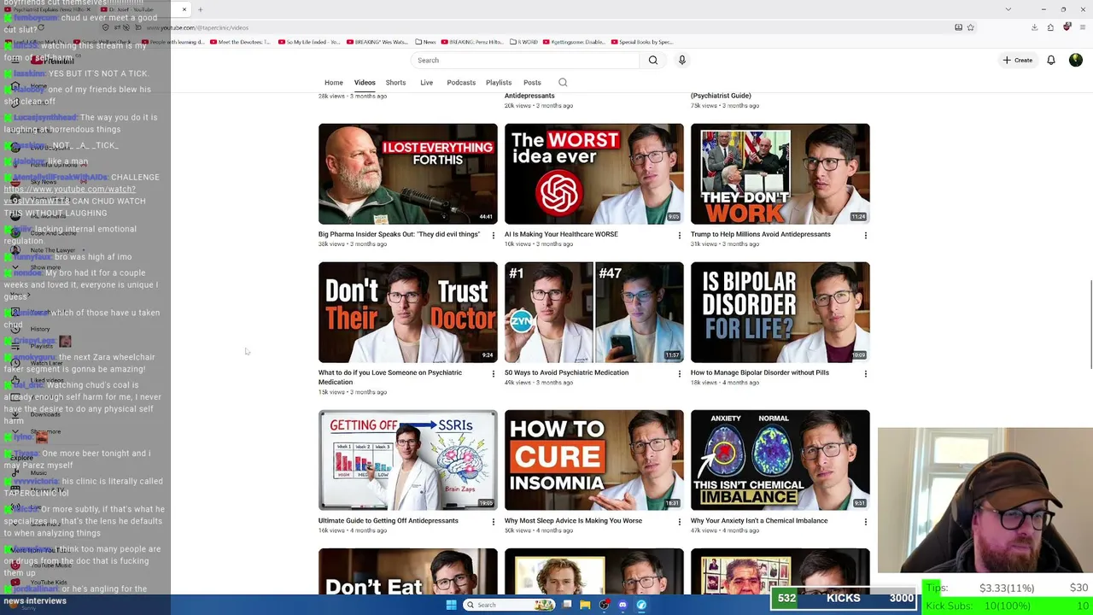Open the browser downloads icon
Image resolution: width=1093 pixels, height=615 pixels.
pyautogui.click(x=1034, y=27)
